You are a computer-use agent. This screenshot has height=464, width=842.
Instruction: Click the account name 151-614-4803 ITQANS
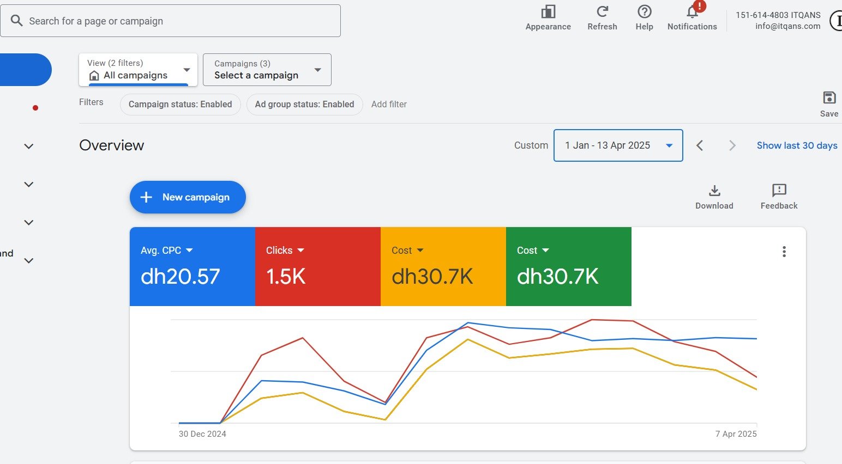(778, 15)
